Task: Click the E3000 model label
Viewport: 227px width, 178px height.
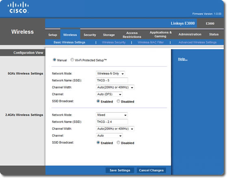Action: point(210,24)
